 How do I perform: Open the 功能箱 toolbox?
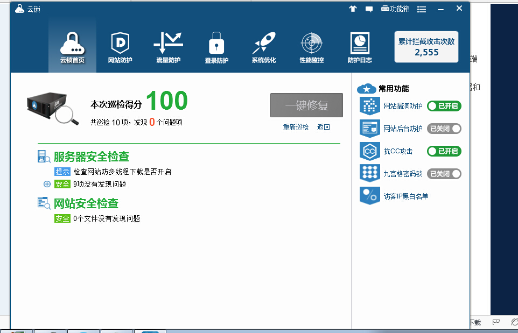pyautogui.click(x=395, y=9)
